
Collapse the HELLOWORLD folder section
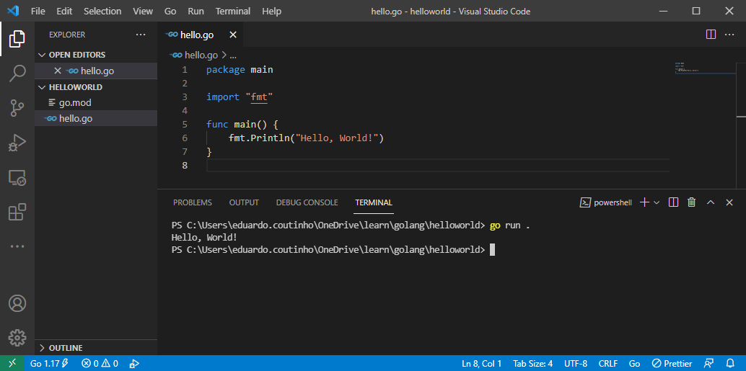[96, 87]
